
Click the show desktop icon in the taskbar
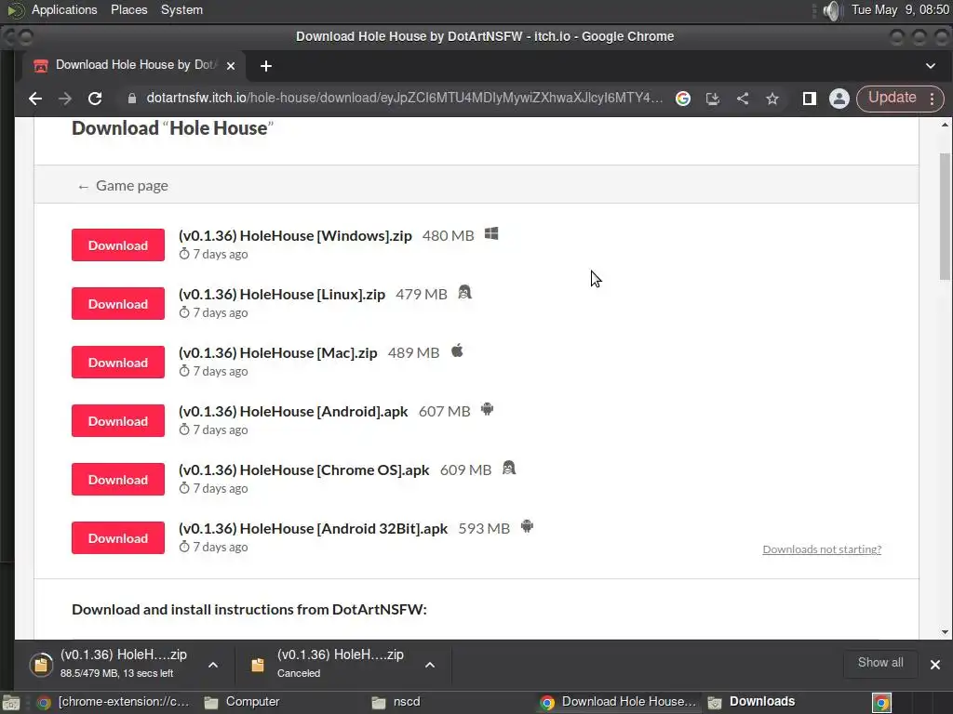point(11,703)
